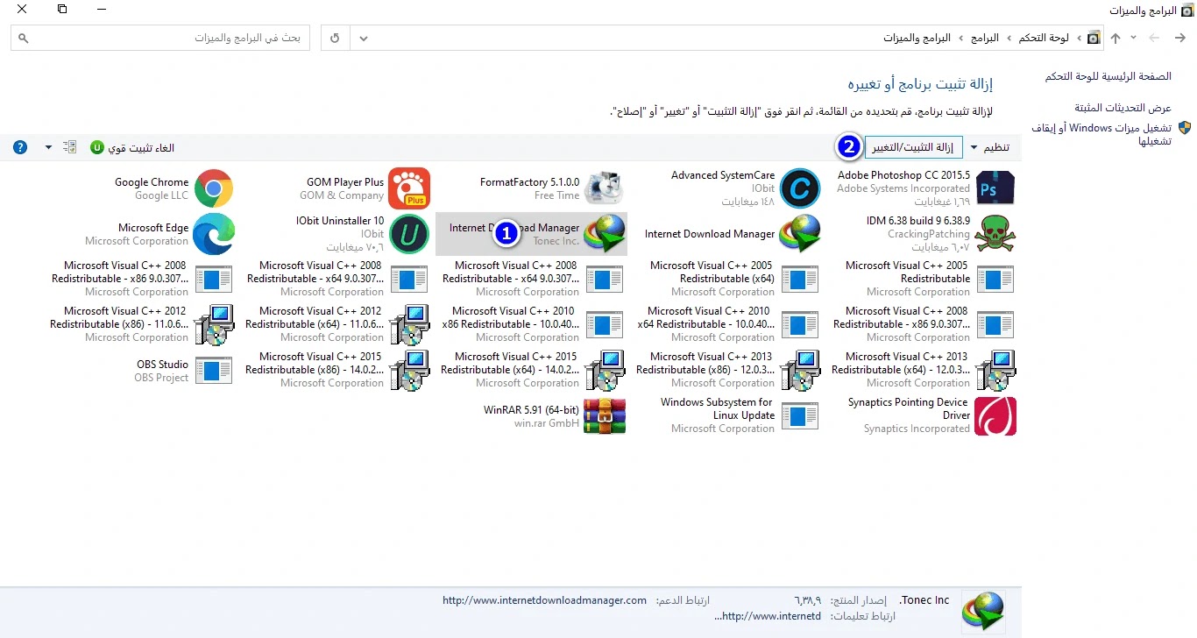Expand chevron between البرامج and البرامج والميزات
This screenshot has width=1197, height=638.
pos(960,39)
